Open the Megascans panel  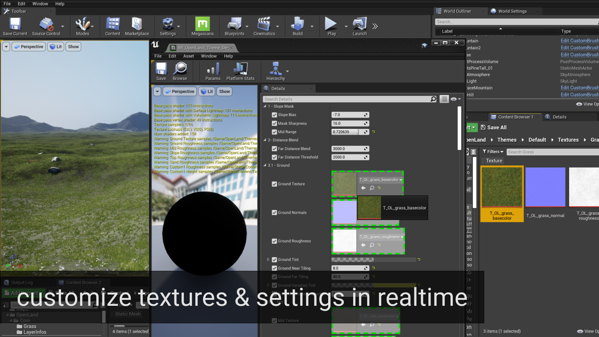click(x=202, y=26)
